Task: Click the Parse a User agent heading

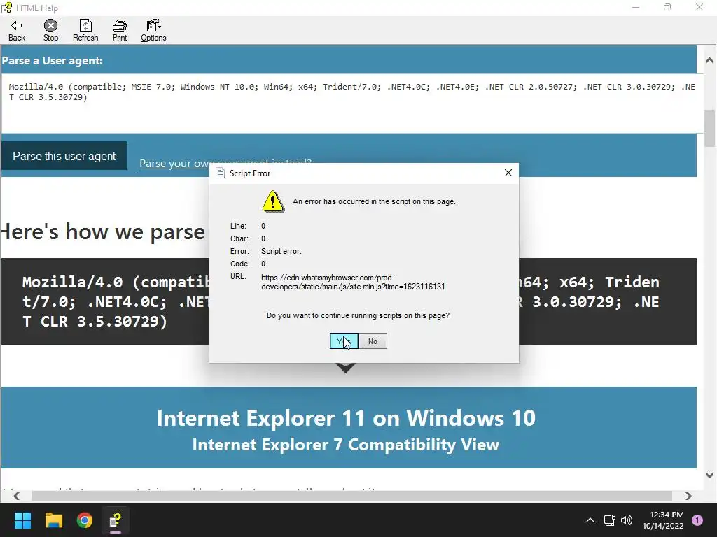Action: point(52,61)
